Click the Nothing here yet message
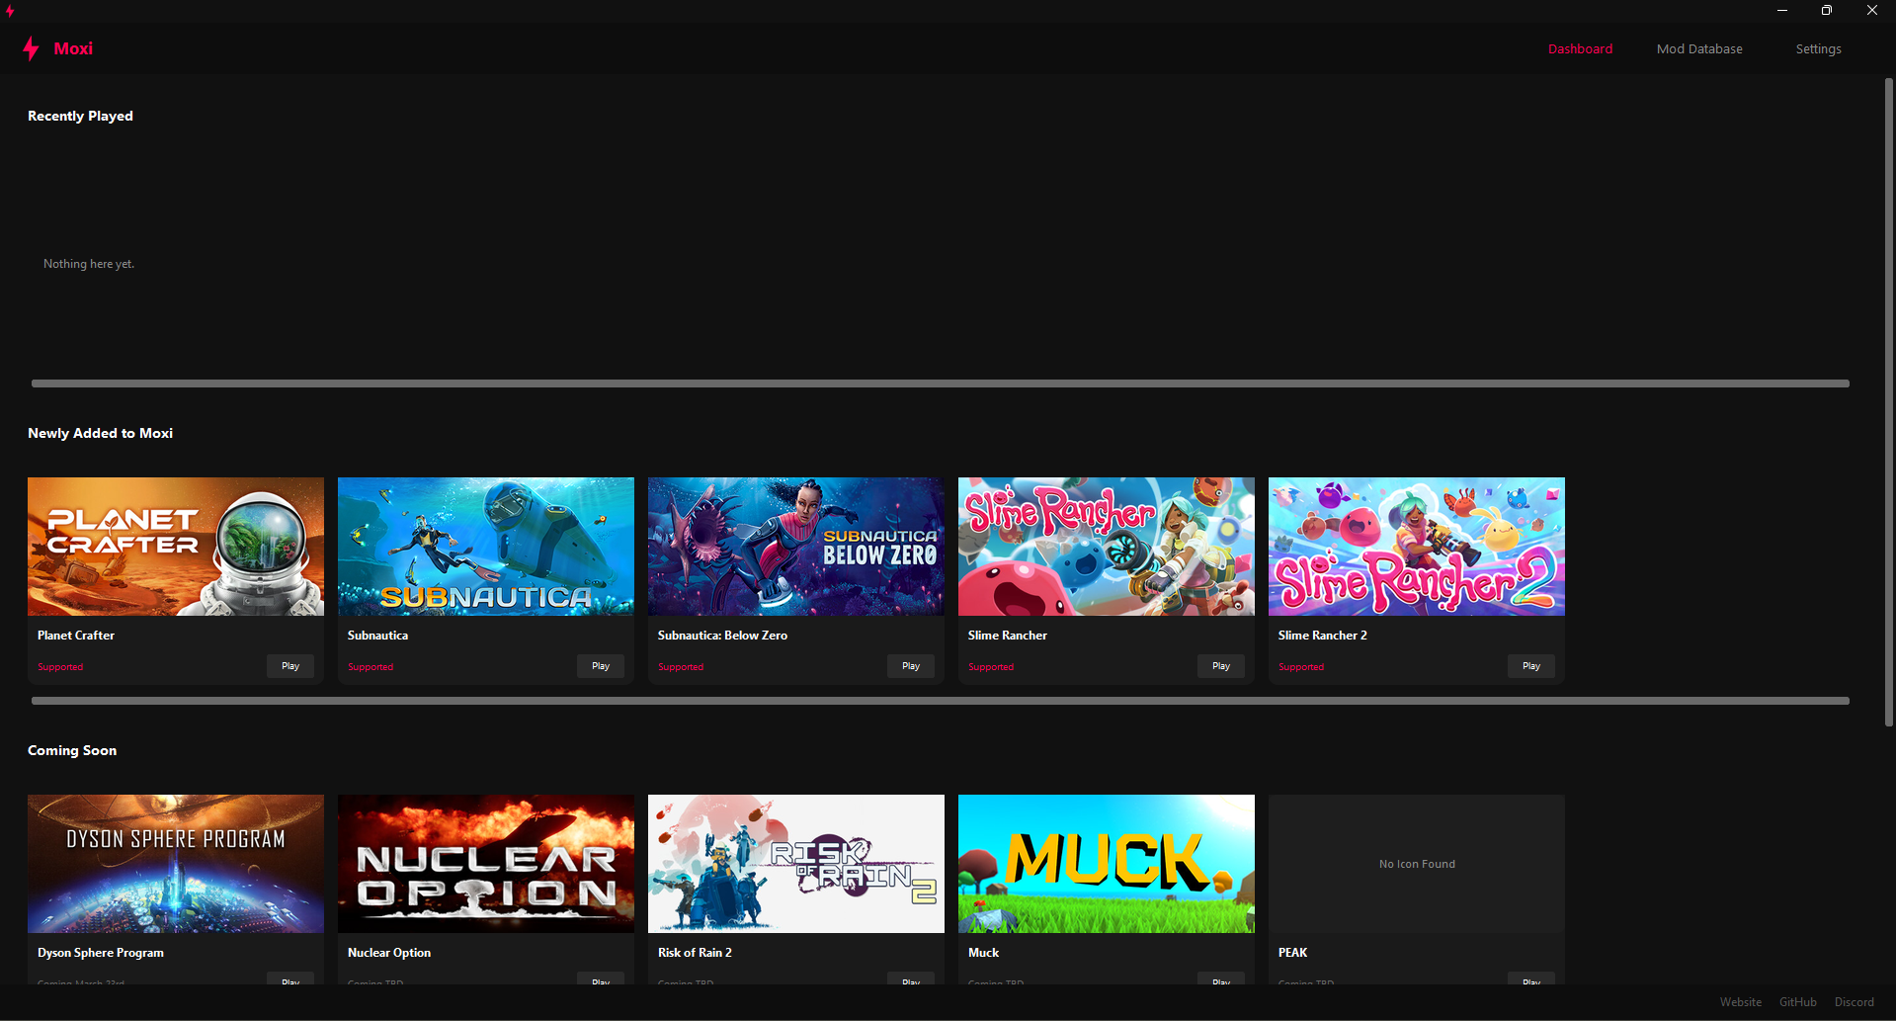 pos(89,264)
